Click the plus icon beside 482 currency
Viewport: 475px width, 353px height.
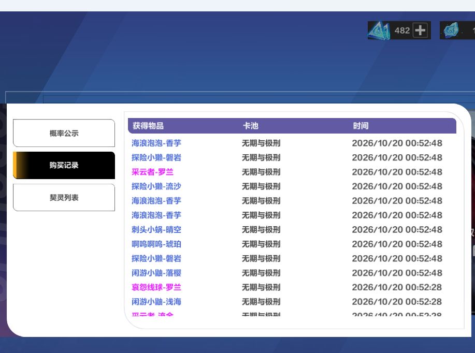420,30
